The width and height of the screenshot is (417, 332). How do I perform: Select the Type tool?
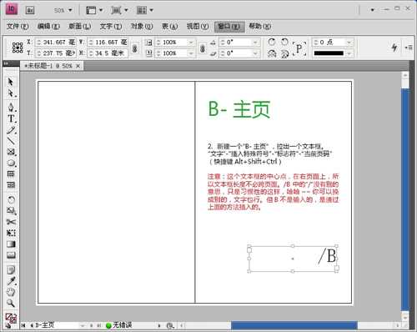click(x=11, y=118)
